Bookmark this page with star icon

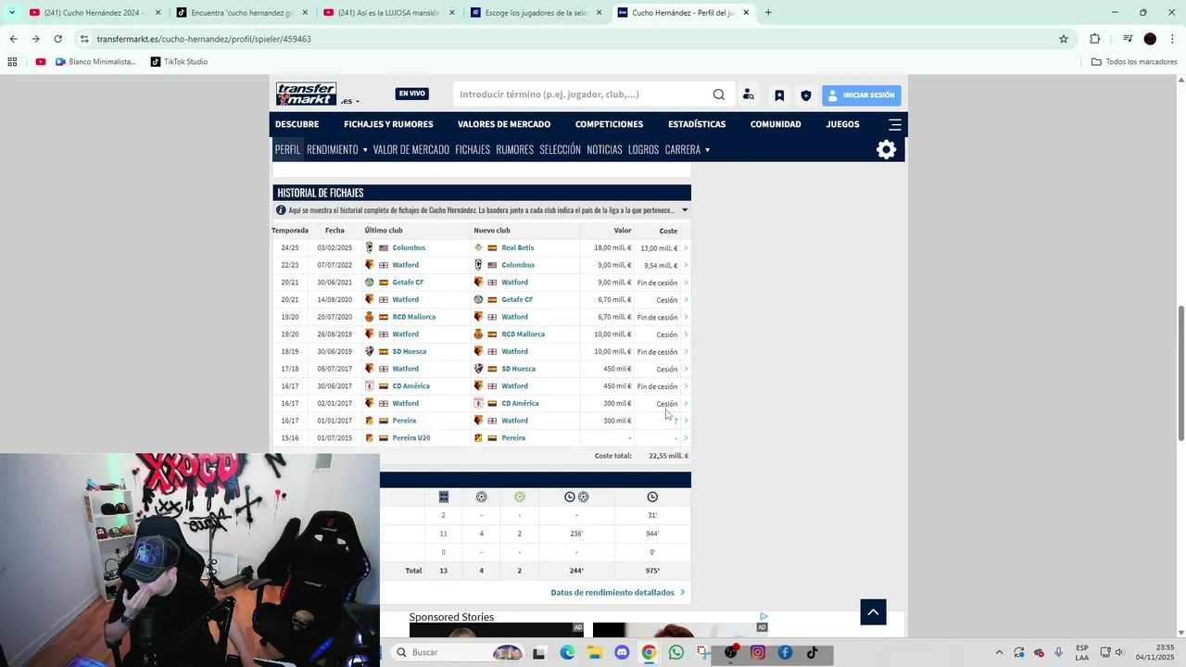[1064, 39]
